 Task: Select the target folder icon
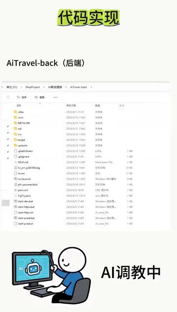(16, 140)
